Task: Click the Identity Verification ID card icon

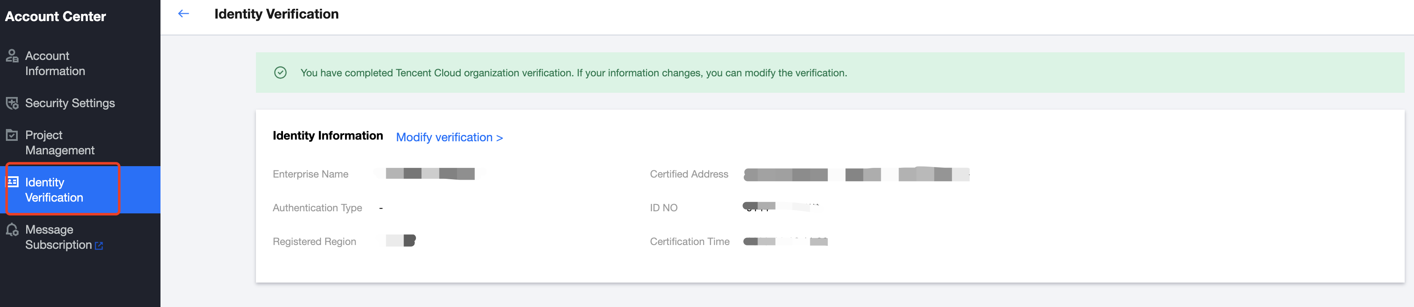Action: pyautogui.click(x=13, y=182)
